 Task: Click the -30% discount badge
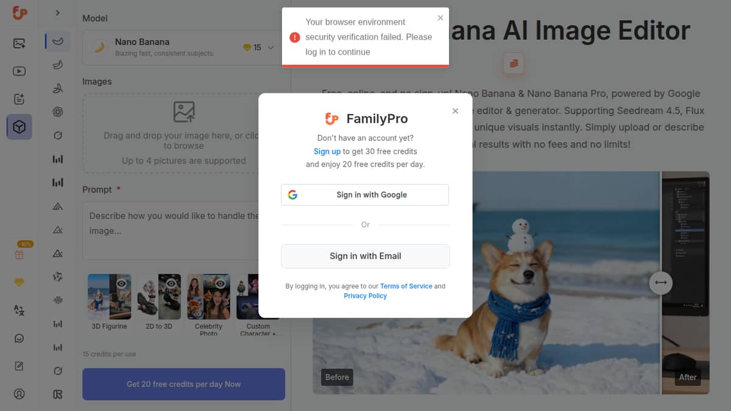coord(25,244)
